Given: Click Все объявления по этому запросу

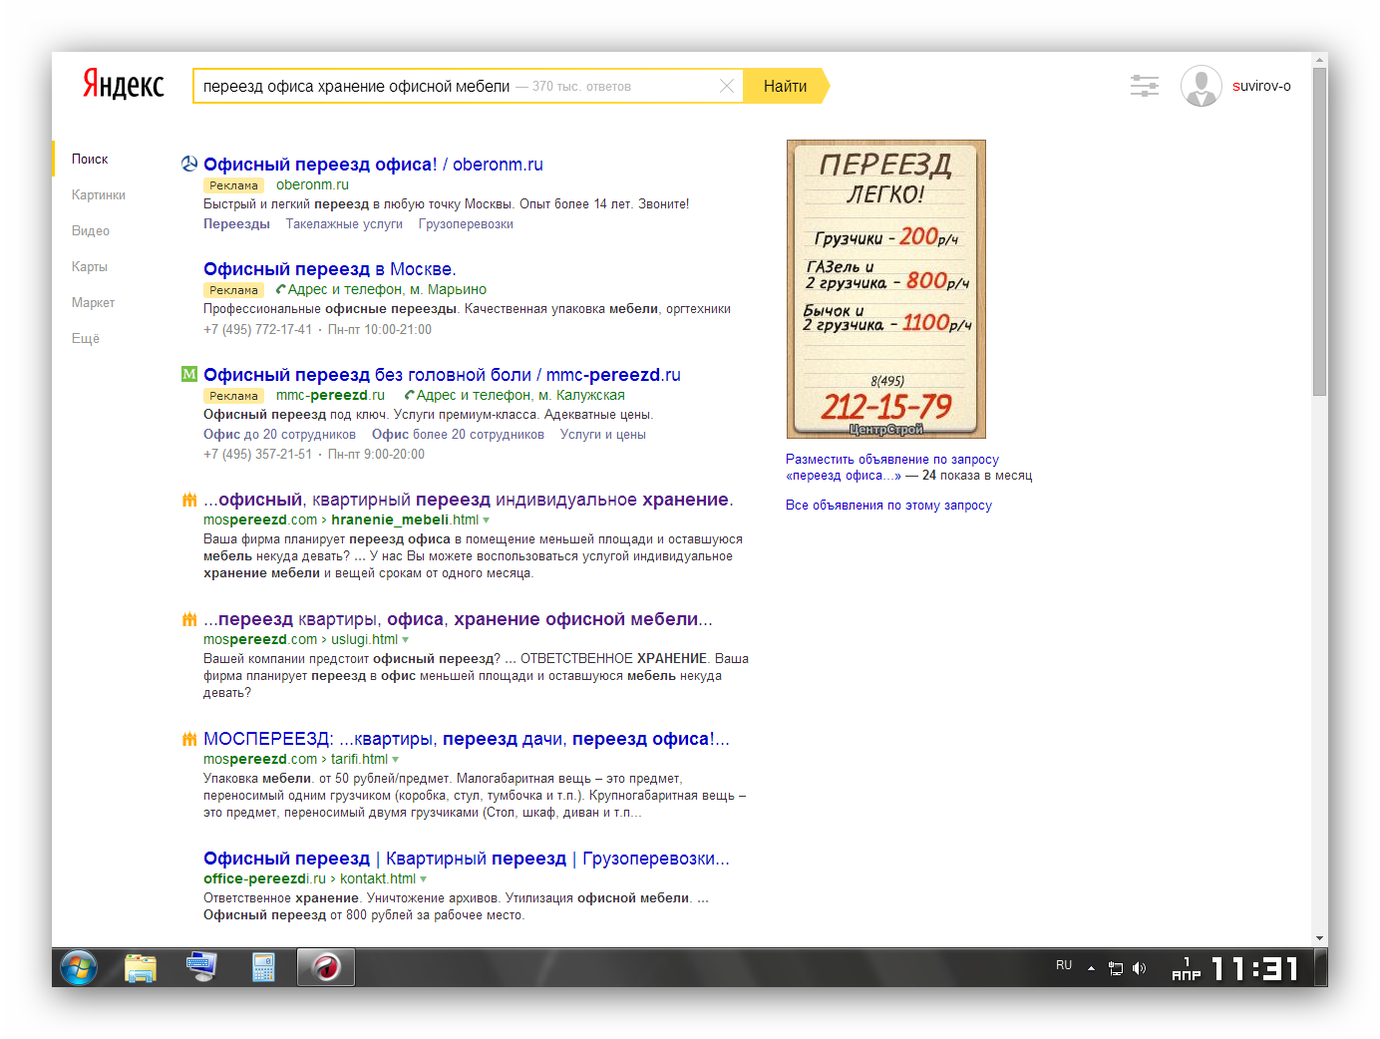Looking at the screenshot, I should click(888, 506).
